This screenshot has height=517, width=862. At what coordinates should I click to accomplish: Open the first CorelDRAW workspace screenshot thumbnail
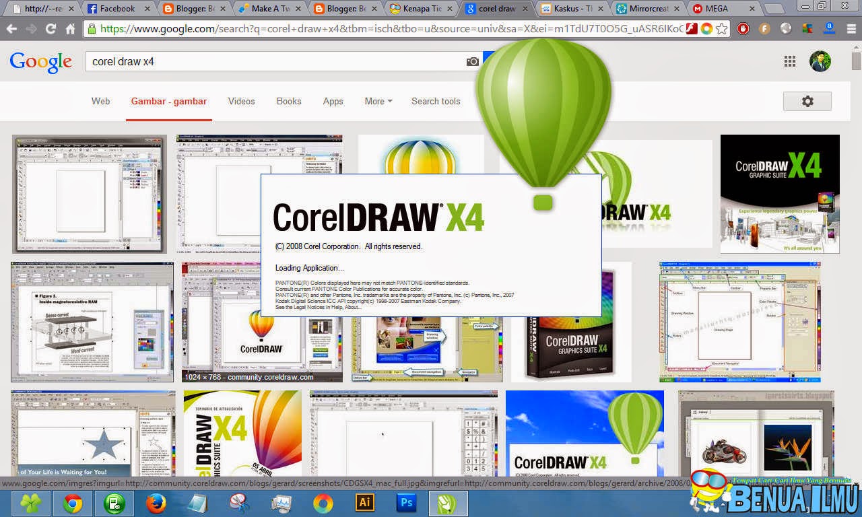(x=89, y=194)
